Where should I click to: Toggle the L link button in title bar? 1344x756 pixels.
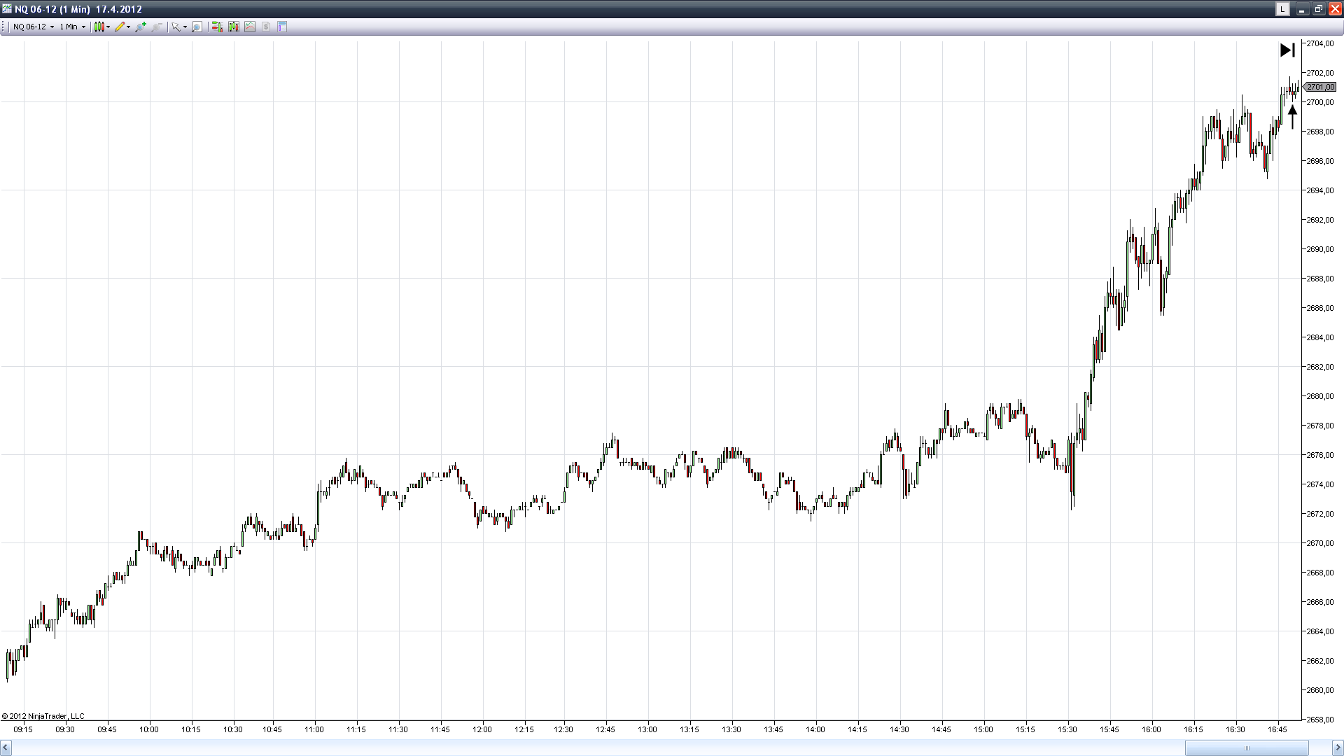[x=1282, y=9]
